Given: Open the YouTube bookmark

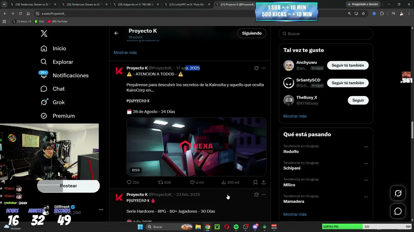Looking at the screenshot, I should pos(57,21).
